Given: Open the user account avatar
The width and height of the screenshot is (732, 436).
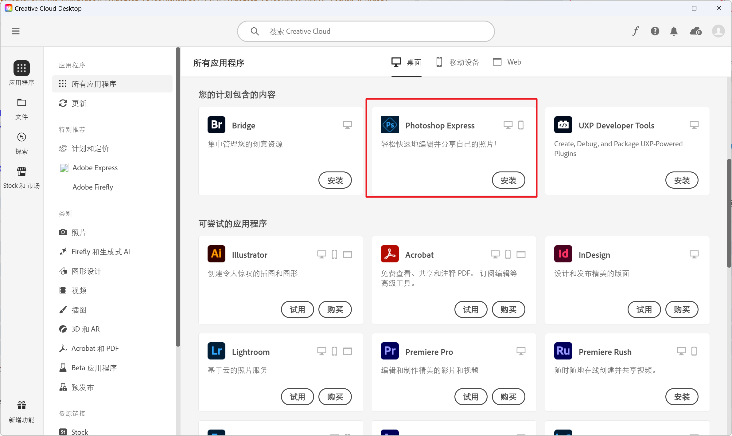Looking at the screenshot, I should tap(718, 31).
